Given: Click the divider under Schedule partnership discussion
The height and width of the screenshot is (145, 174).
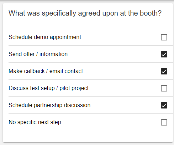Looking at the screenshot, I should click(x=91, y=113).
